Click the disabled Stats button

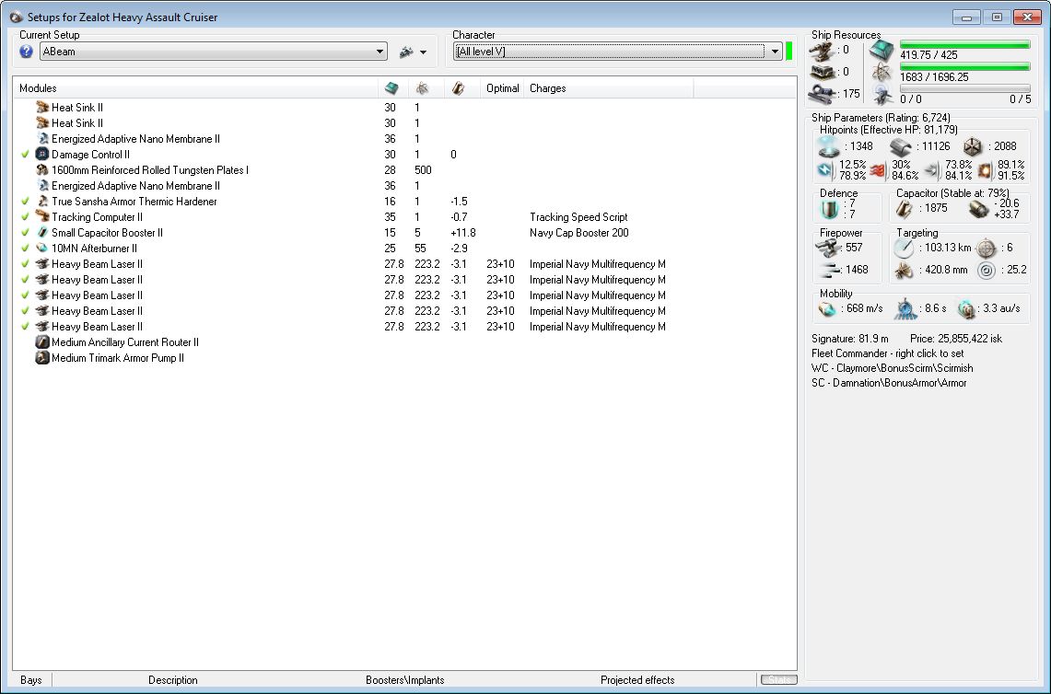click(x=779, y=680)
